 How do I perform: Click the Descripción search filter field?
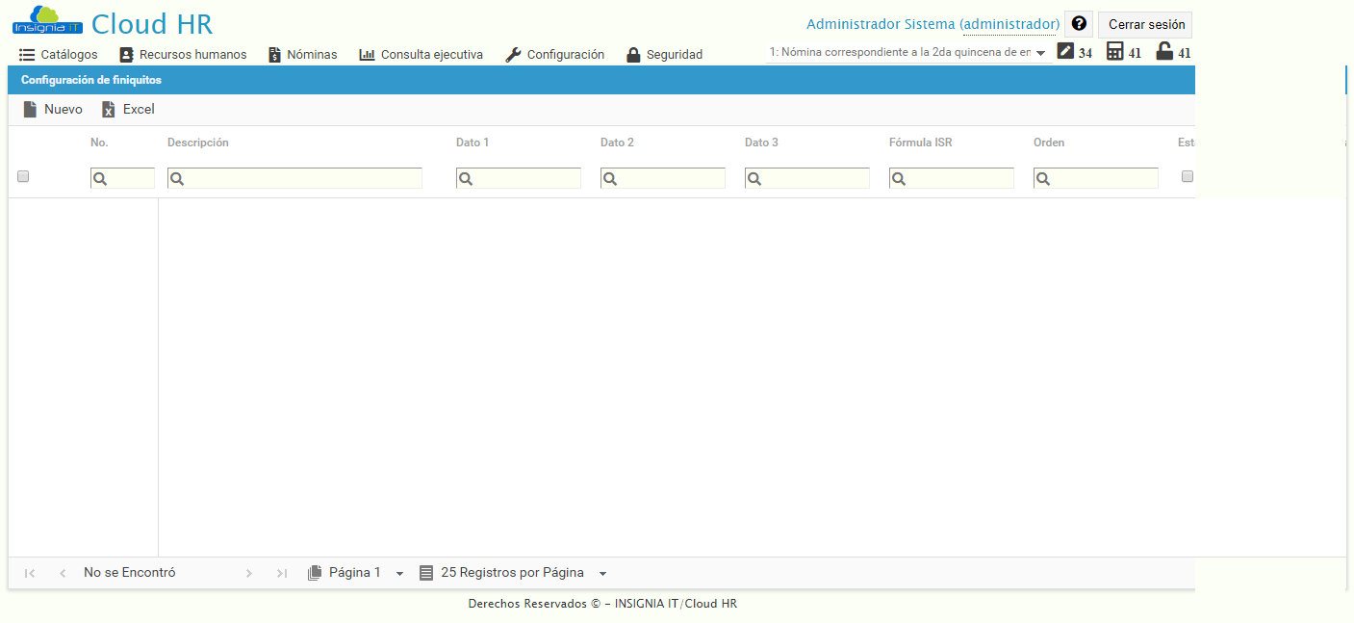coord(294,177)
